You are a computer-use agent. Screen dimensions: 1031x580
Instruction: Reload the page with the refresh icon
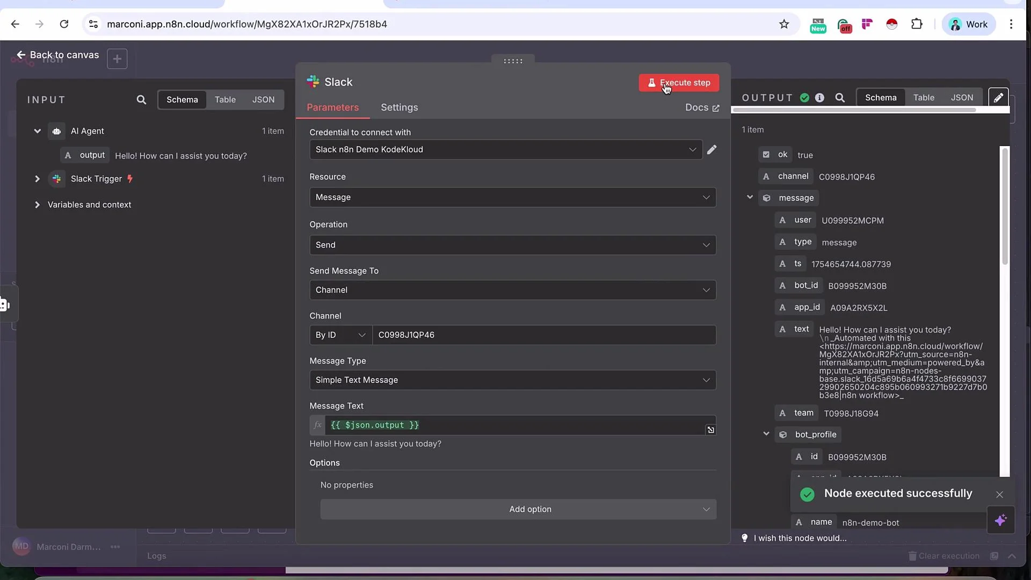coord(64,24)
